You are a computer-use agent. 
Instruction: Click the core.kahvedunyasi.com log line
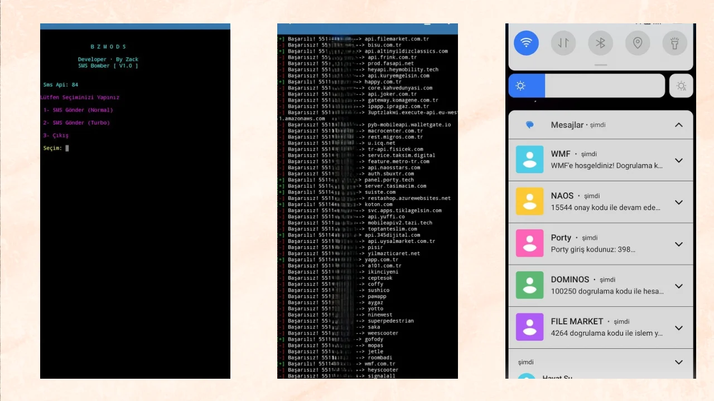(x=355, y=88)
